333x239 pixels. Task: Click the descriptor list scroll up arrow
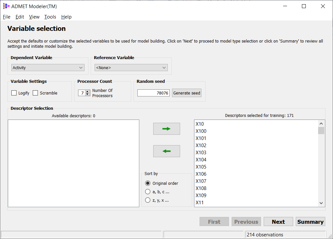coord(321,124)
